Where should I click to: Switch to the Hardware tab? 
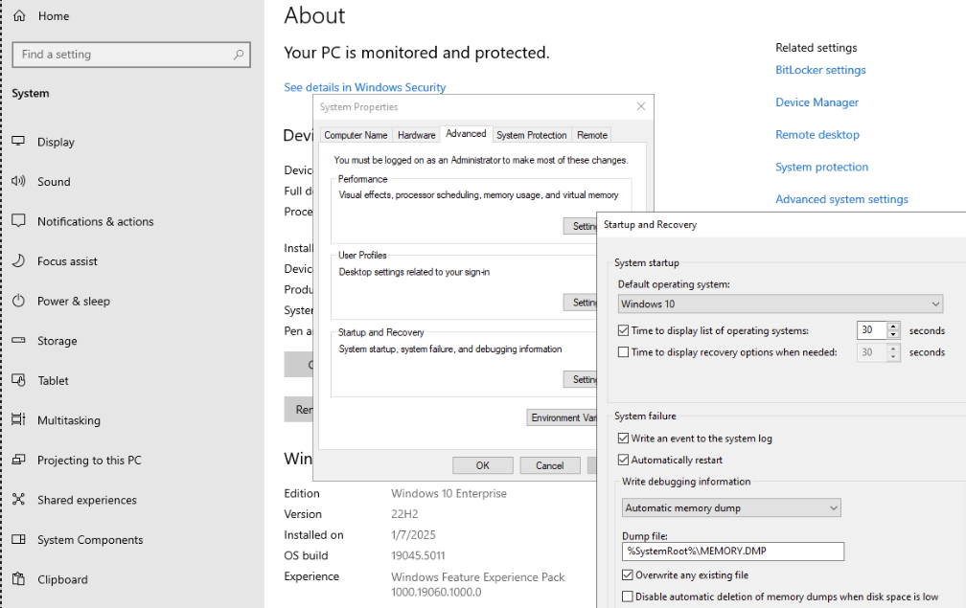point(417,135)
